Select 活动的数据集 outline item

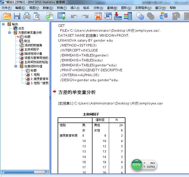tap(33, 45)
